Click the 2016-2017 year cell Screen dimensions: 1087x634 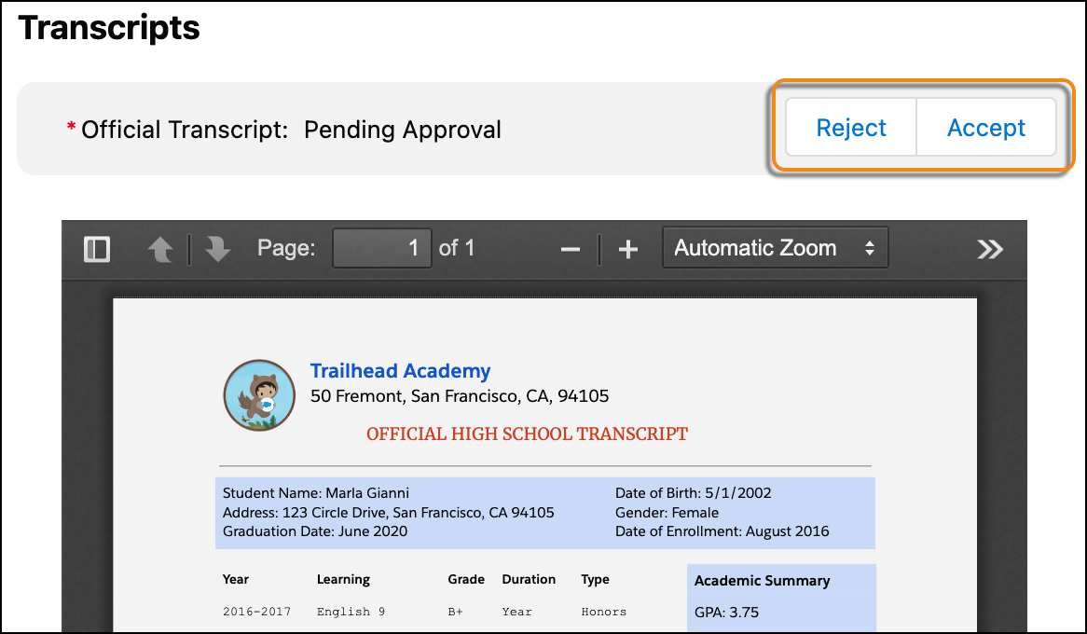256,612
